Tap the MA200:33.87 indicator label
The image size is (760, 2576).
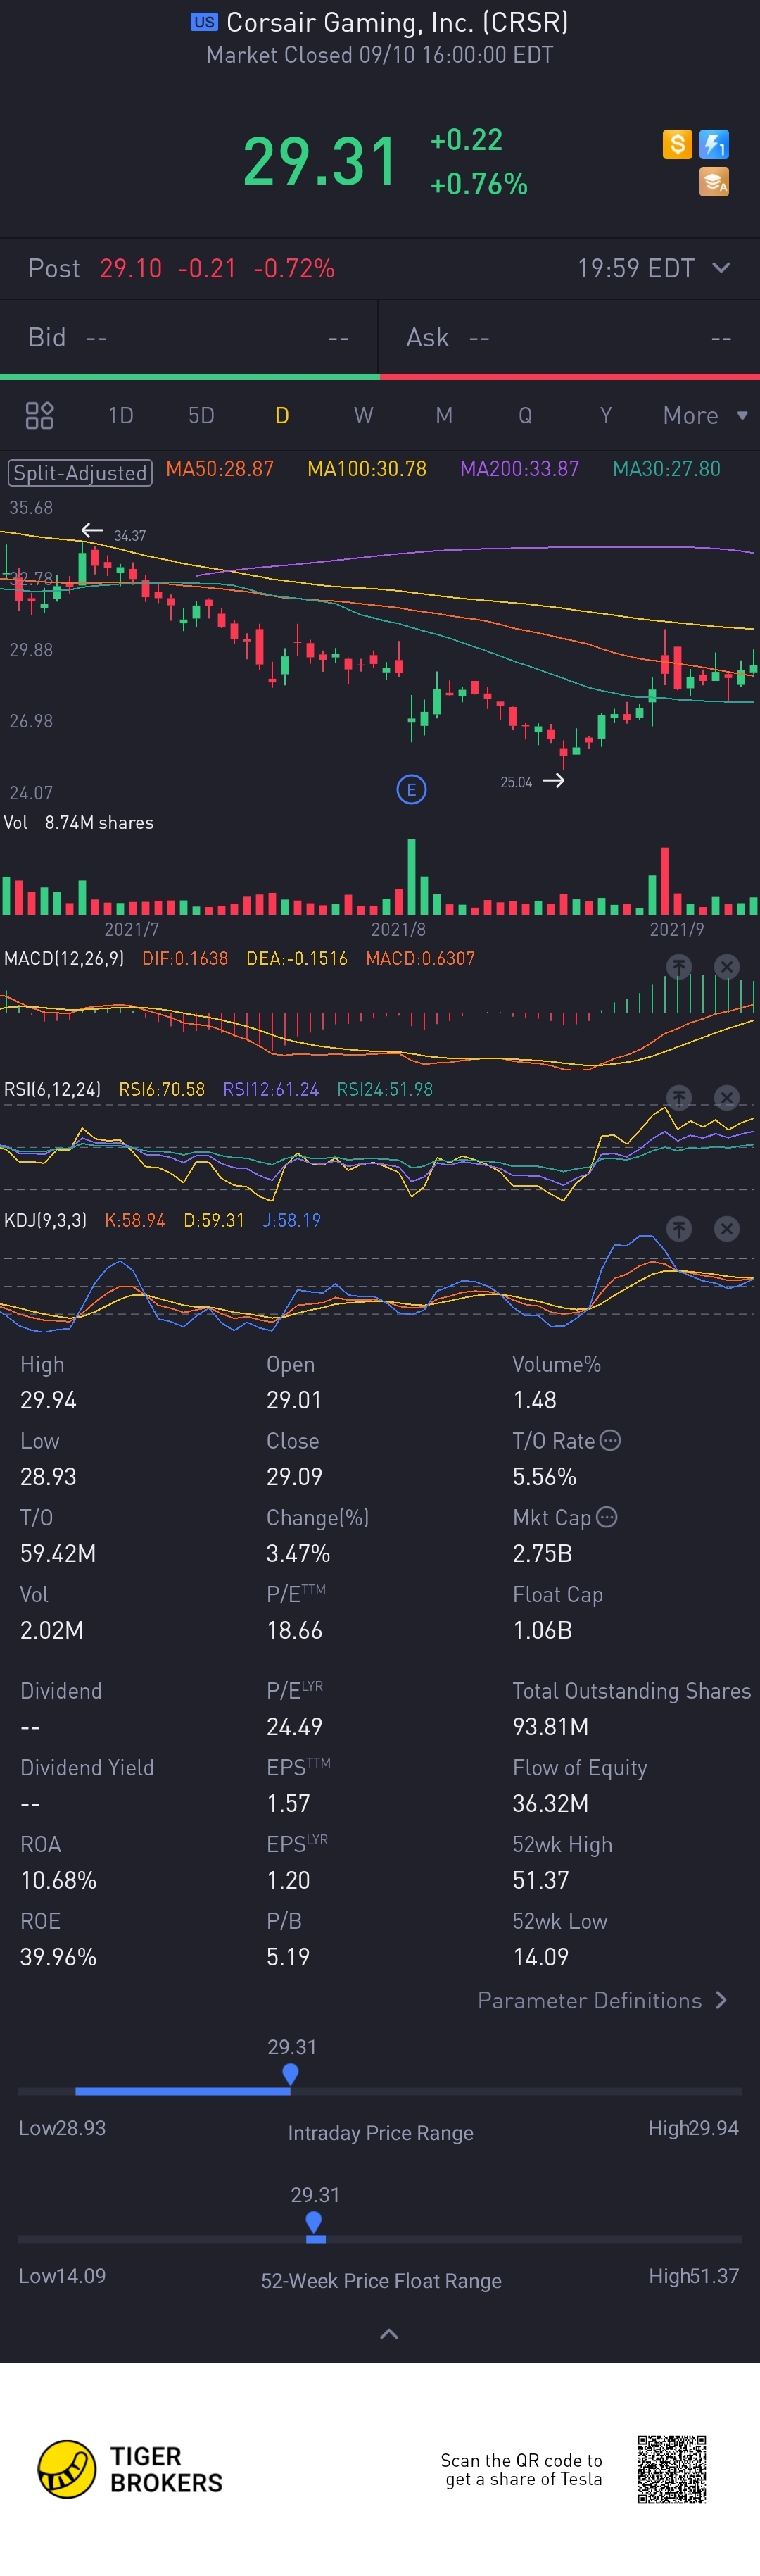click(x=519, y=469)
